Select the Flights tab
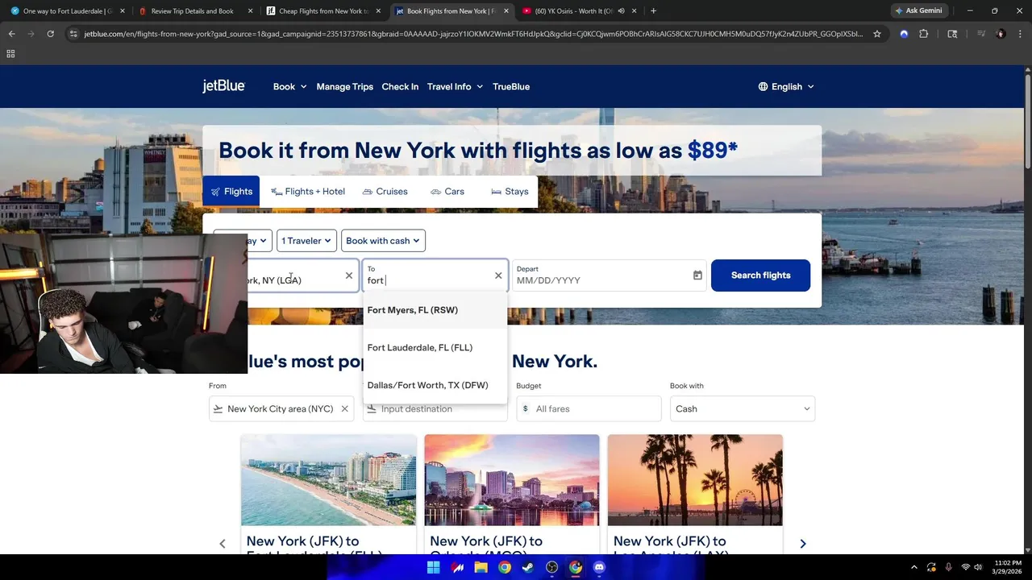Screen dimensions: 1032x580 231,192
